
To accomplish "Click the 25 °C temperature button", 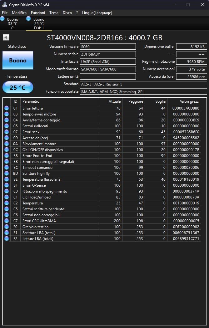I will (x=18, y=87).
